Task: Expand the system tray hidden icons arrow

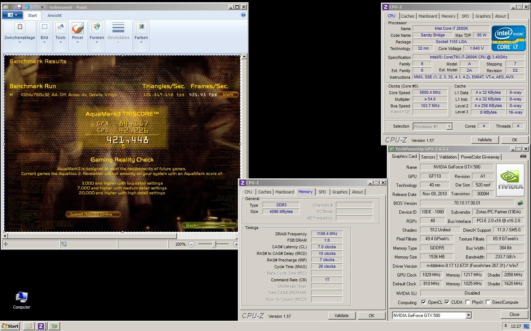Action: click(x=506, y=326)
